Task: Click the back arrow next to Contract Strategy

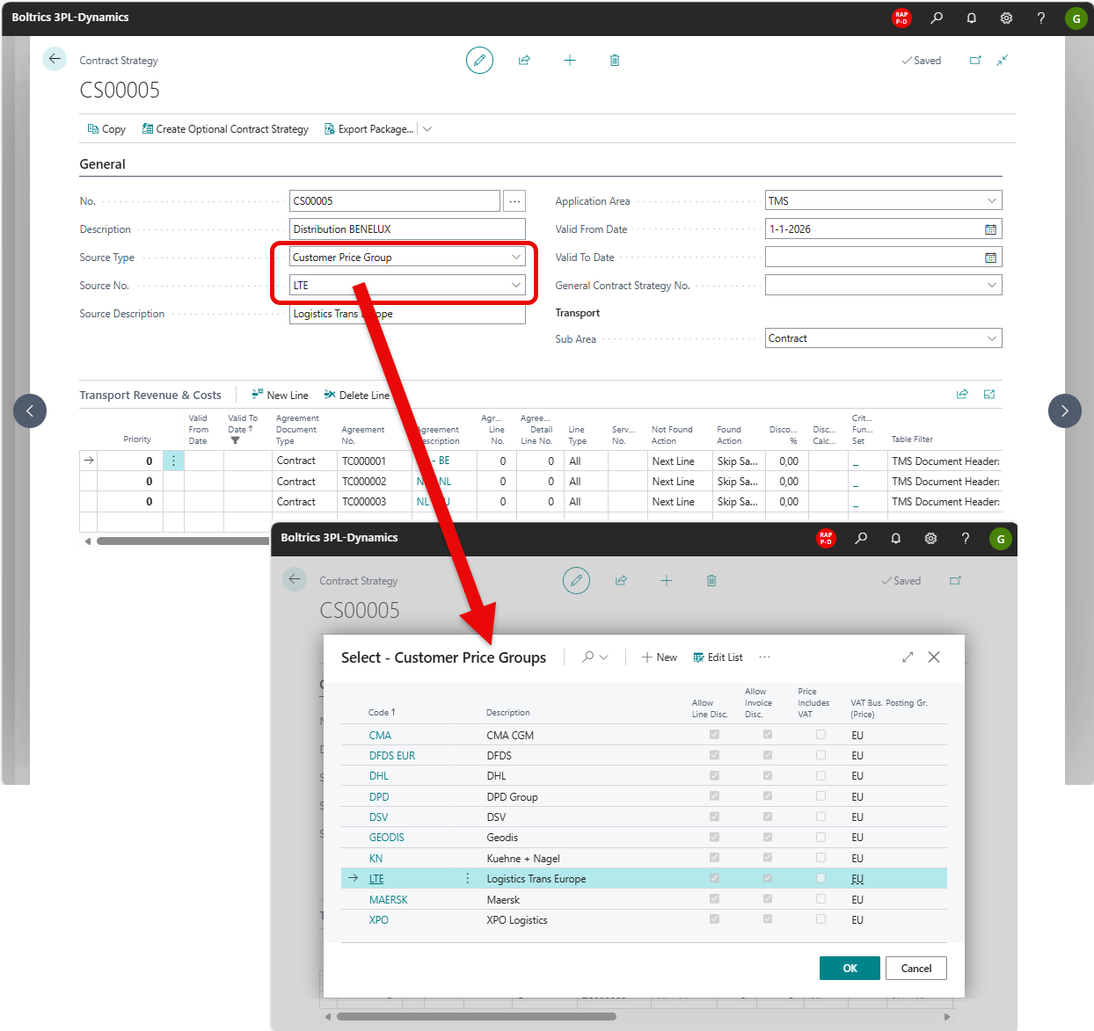Action: coord(55,59)
